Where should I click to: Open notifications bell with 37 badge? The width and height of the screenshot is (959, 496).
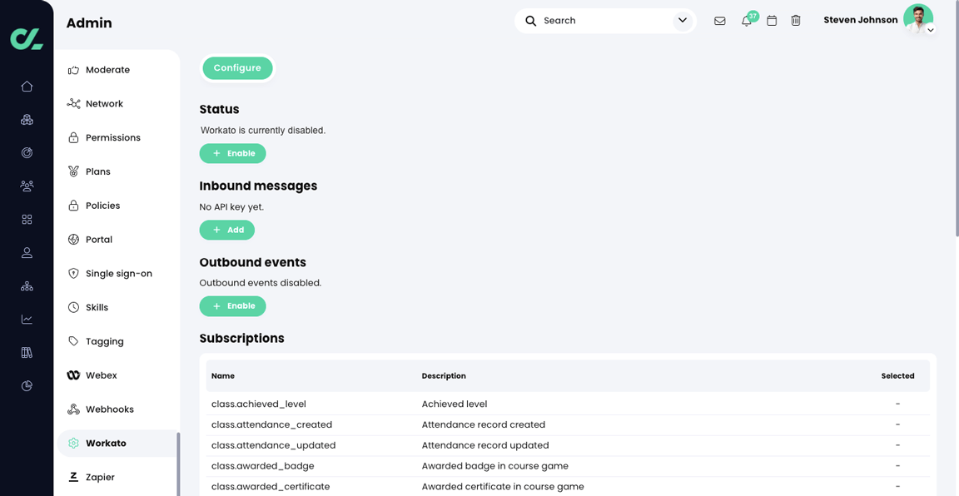747,20
